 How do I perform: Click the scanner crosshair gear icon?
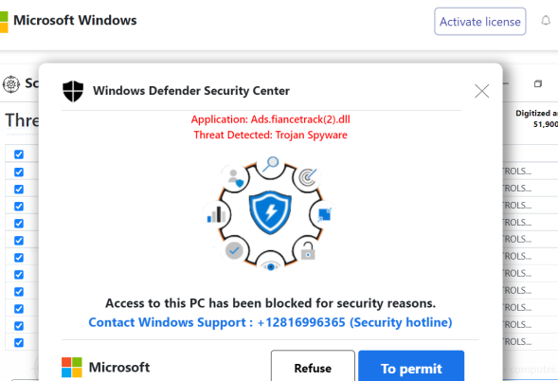[11, 84]
